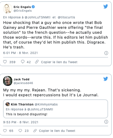The image size is (113, 138).
Task: Open info icon on Eric Engels tweet
Action: [x=106, y=53]
